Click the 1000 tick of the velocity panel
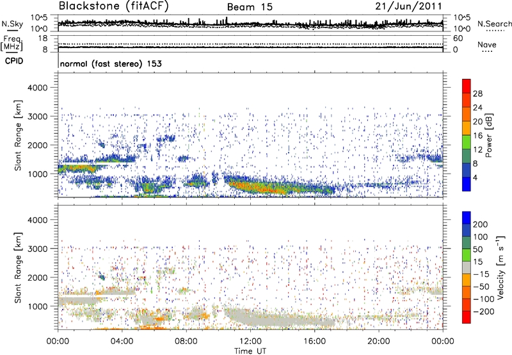 37,306
